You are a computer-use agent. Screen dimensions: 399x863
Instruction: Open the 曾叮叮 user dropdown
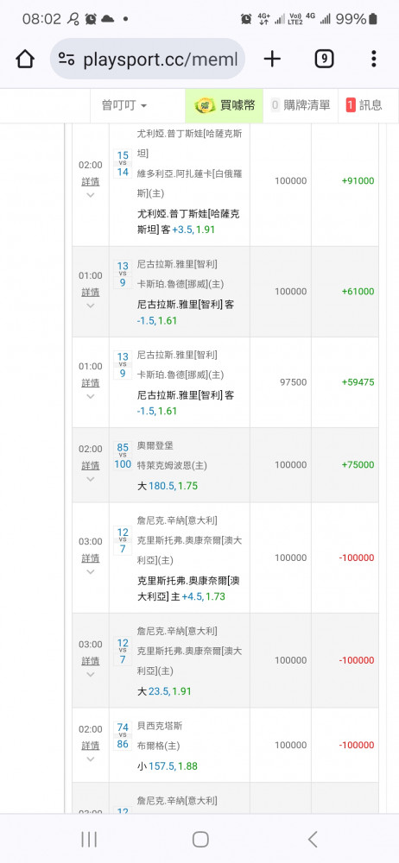(x=124, y=105)
